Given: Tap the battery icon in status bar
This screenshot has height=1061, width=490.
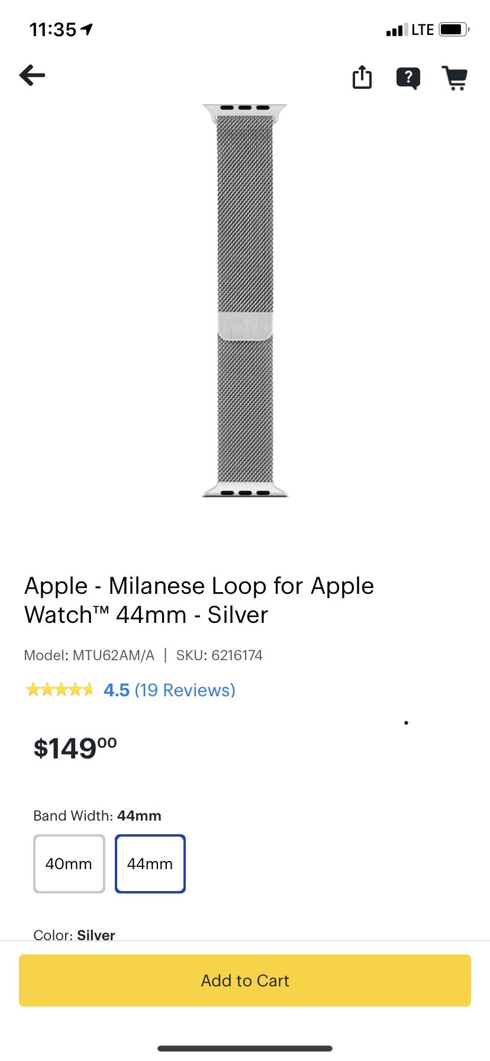Looking at the screenshot, I should [454, 30].
